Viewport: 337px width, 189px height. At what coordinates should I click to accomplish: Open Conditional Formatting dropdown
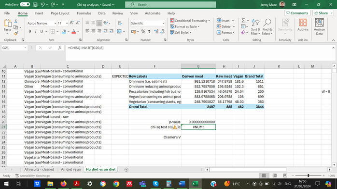click(190, 21)
